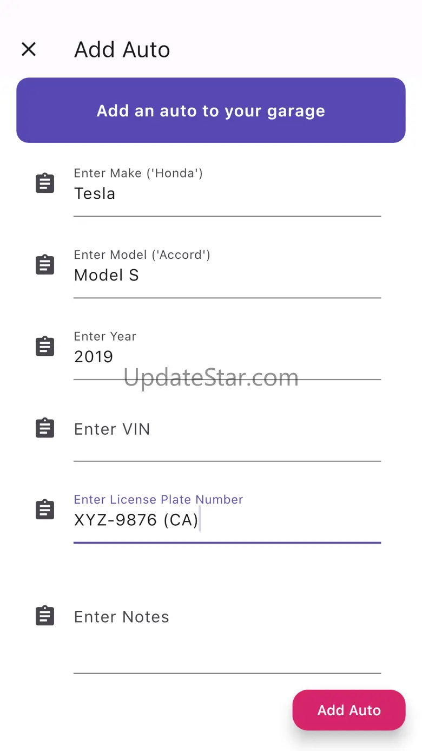Click the "Enter Model ('Accord')" floating label
The image size is (422, 751).
(142, 254)
